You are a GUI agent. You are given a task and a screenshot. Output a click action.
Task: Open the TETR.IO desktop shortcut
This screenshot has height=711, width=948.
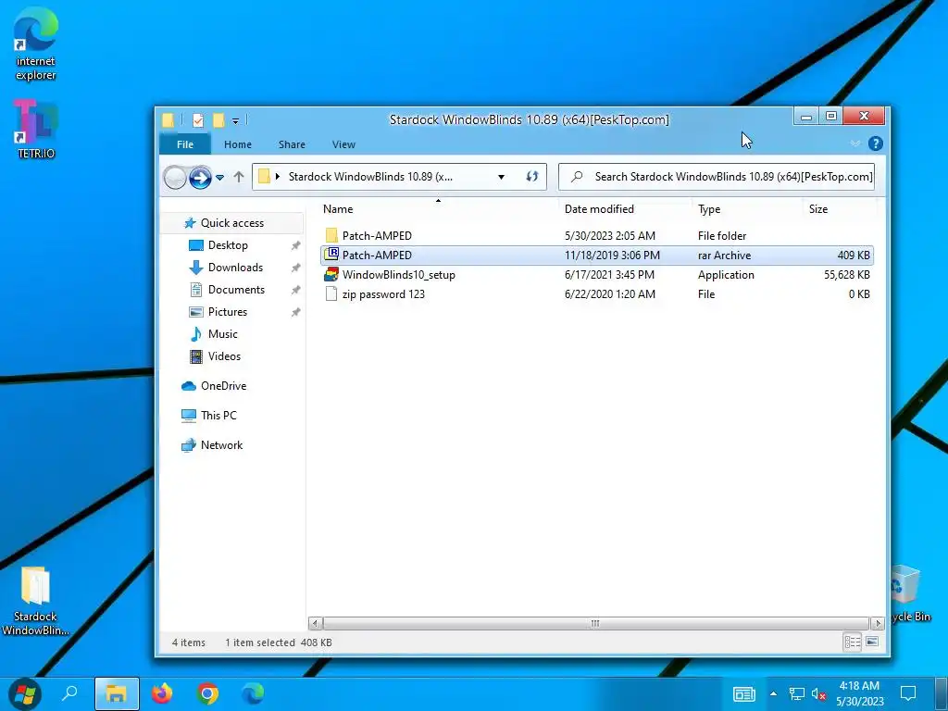point(36,129)
